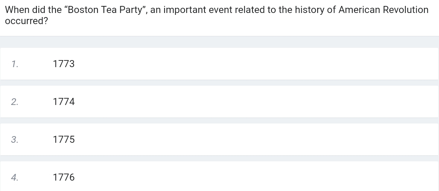
Task: Select the 1776 answer option
Action: pos(64,177)
